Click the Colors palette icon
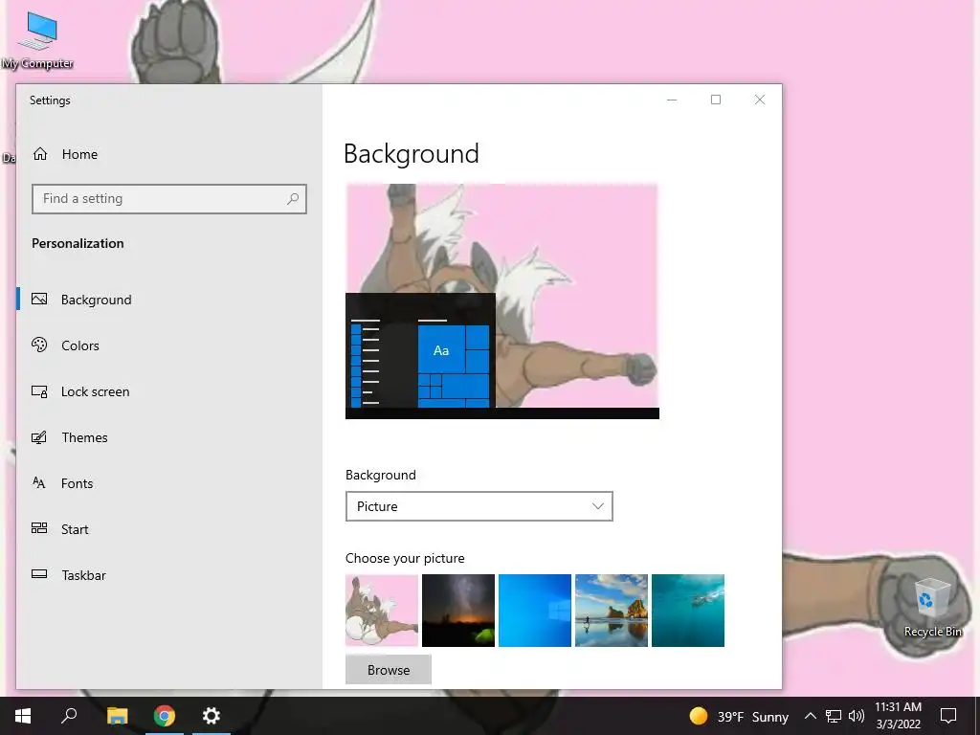 [x=39, y=345]
